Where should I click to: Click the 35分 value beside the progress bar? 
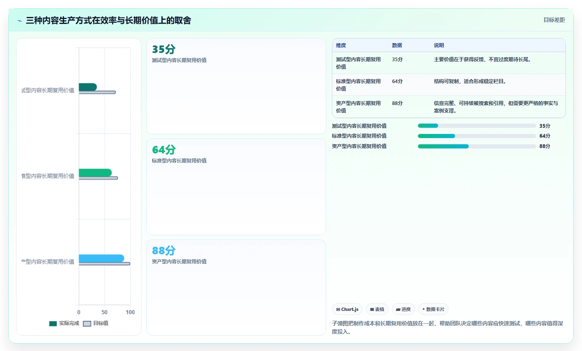tap(545, 126)
